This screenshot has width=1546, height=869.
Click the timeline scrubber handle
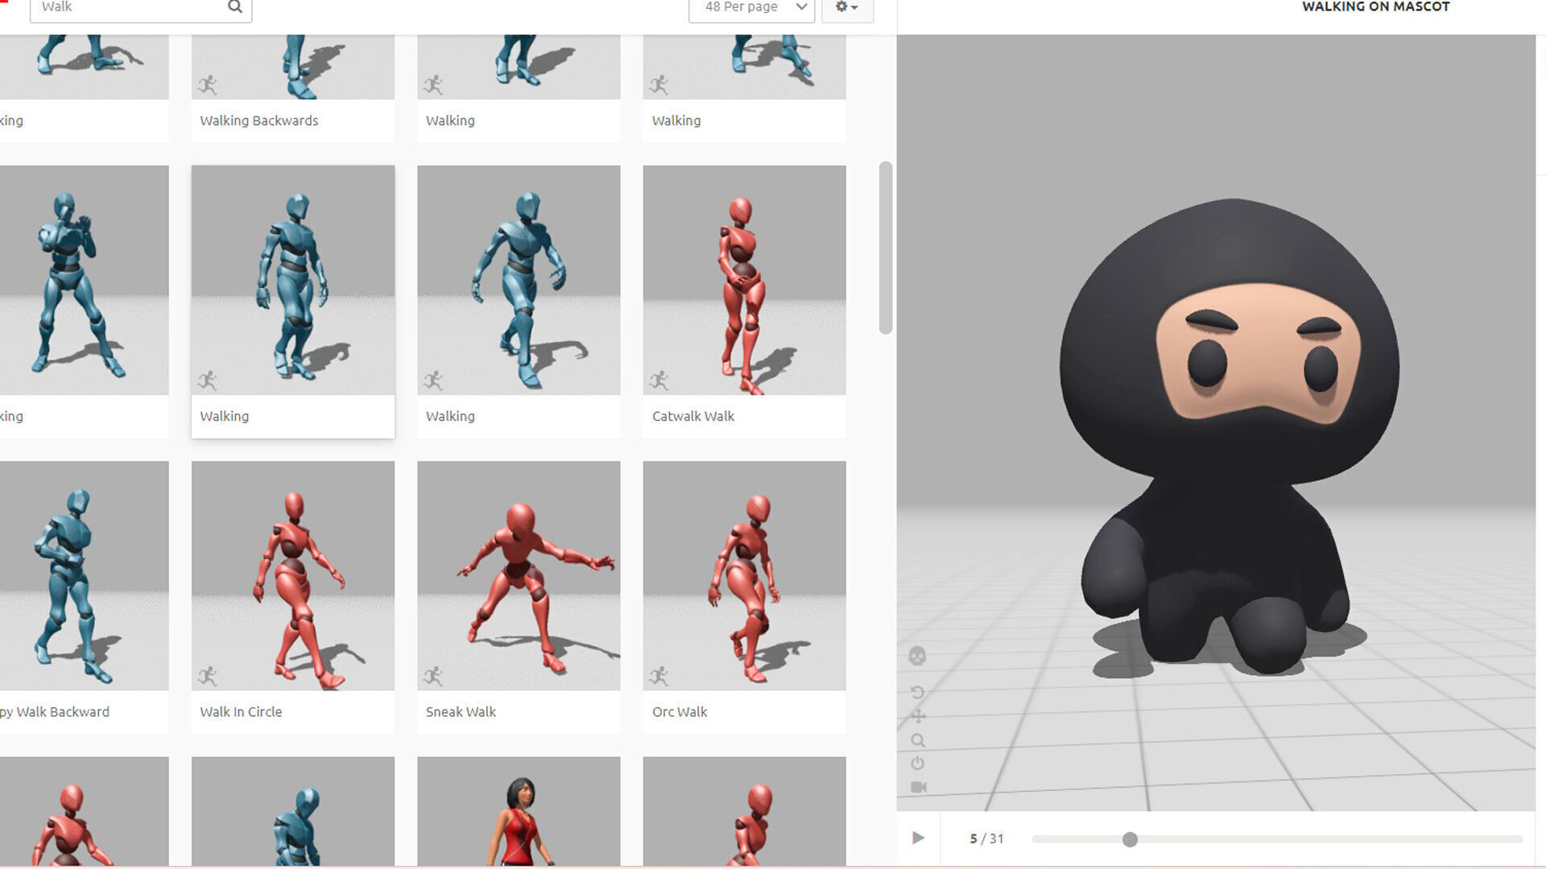click(x=1130, y=839)
